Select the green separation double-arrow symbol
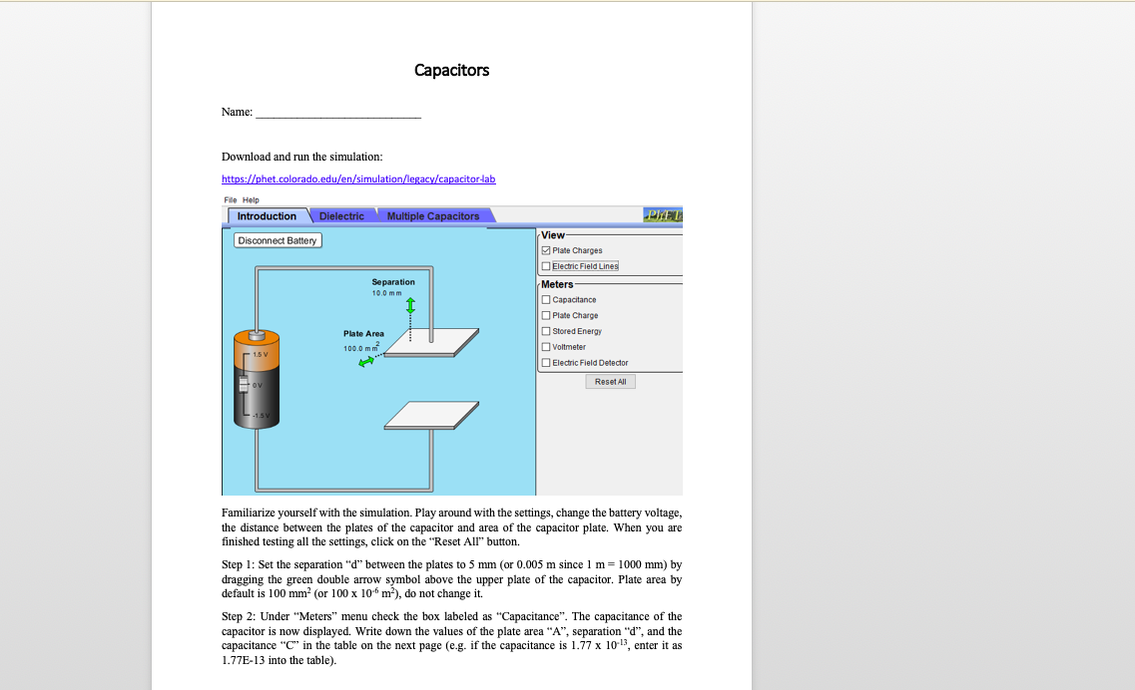This screenshot has height=690, width=1135. (x=410, y=307)
